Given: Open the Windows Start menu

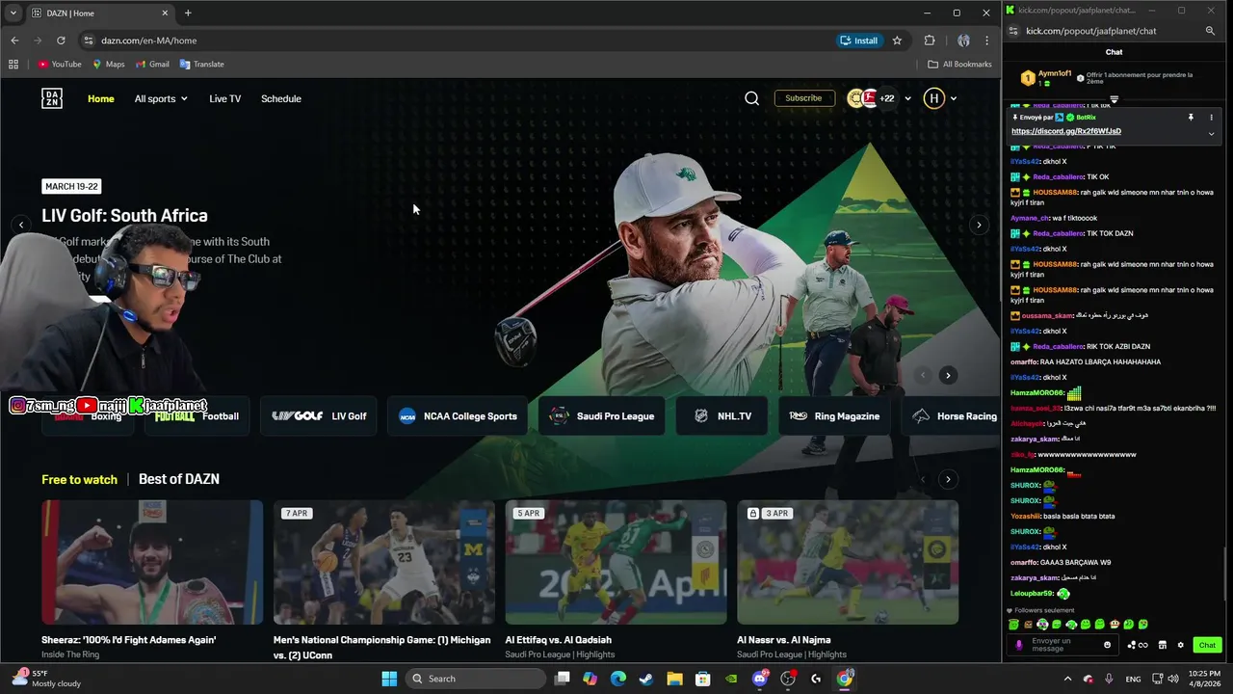Looking at the screenshot, I should click(389, 679).
